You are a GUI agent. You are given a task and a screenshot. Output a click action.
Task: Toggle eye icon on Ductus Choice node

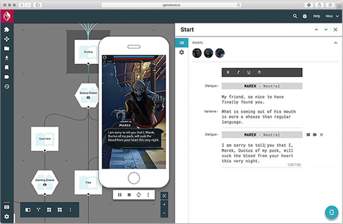(88, 98)
